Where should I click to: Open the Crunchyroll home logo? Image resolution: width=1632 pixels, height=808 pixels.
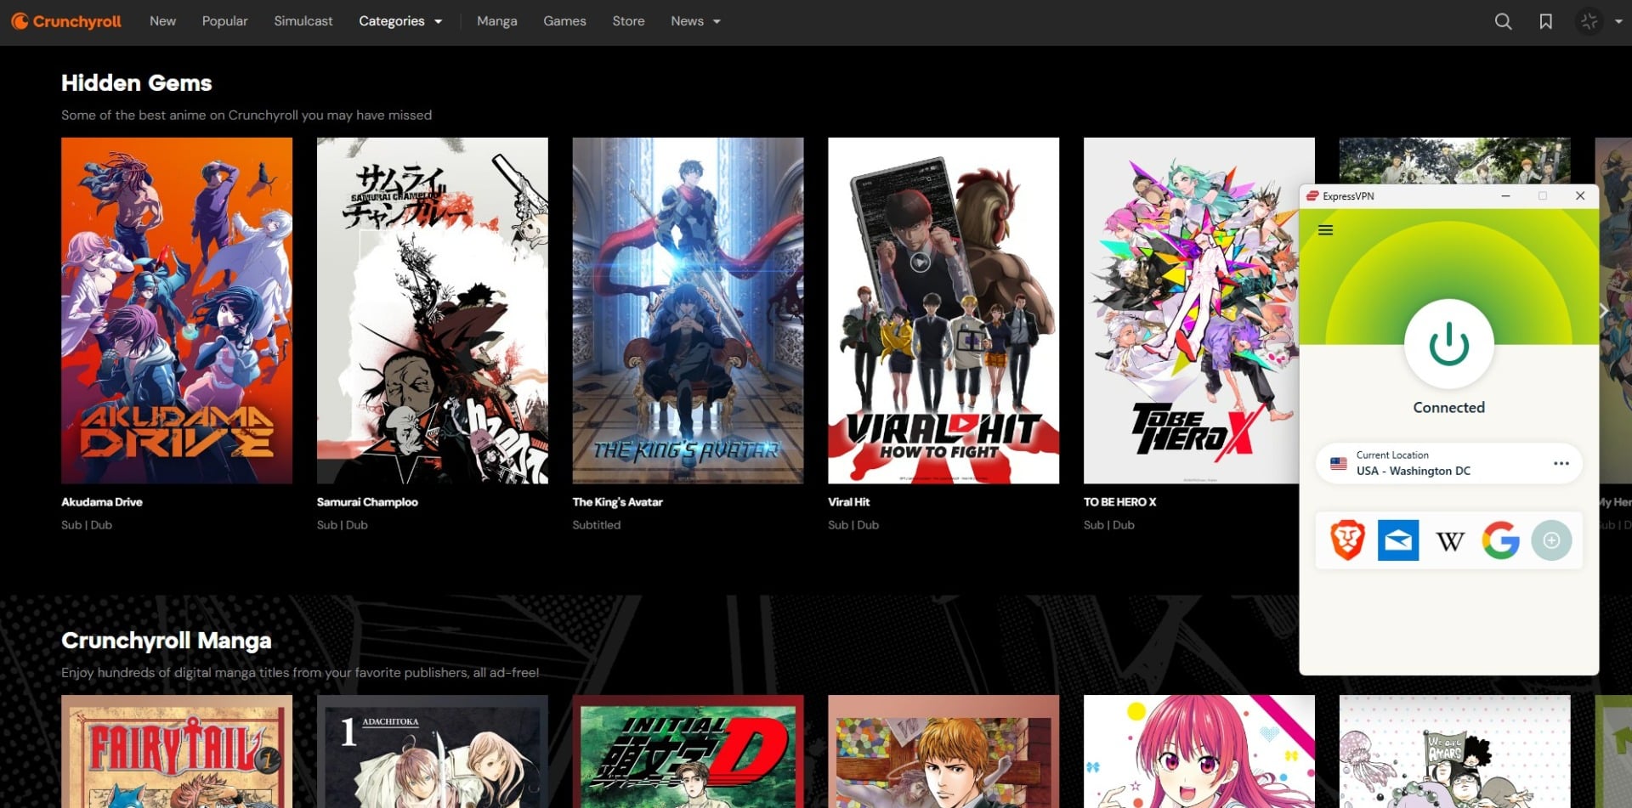[x=66, y=21]
